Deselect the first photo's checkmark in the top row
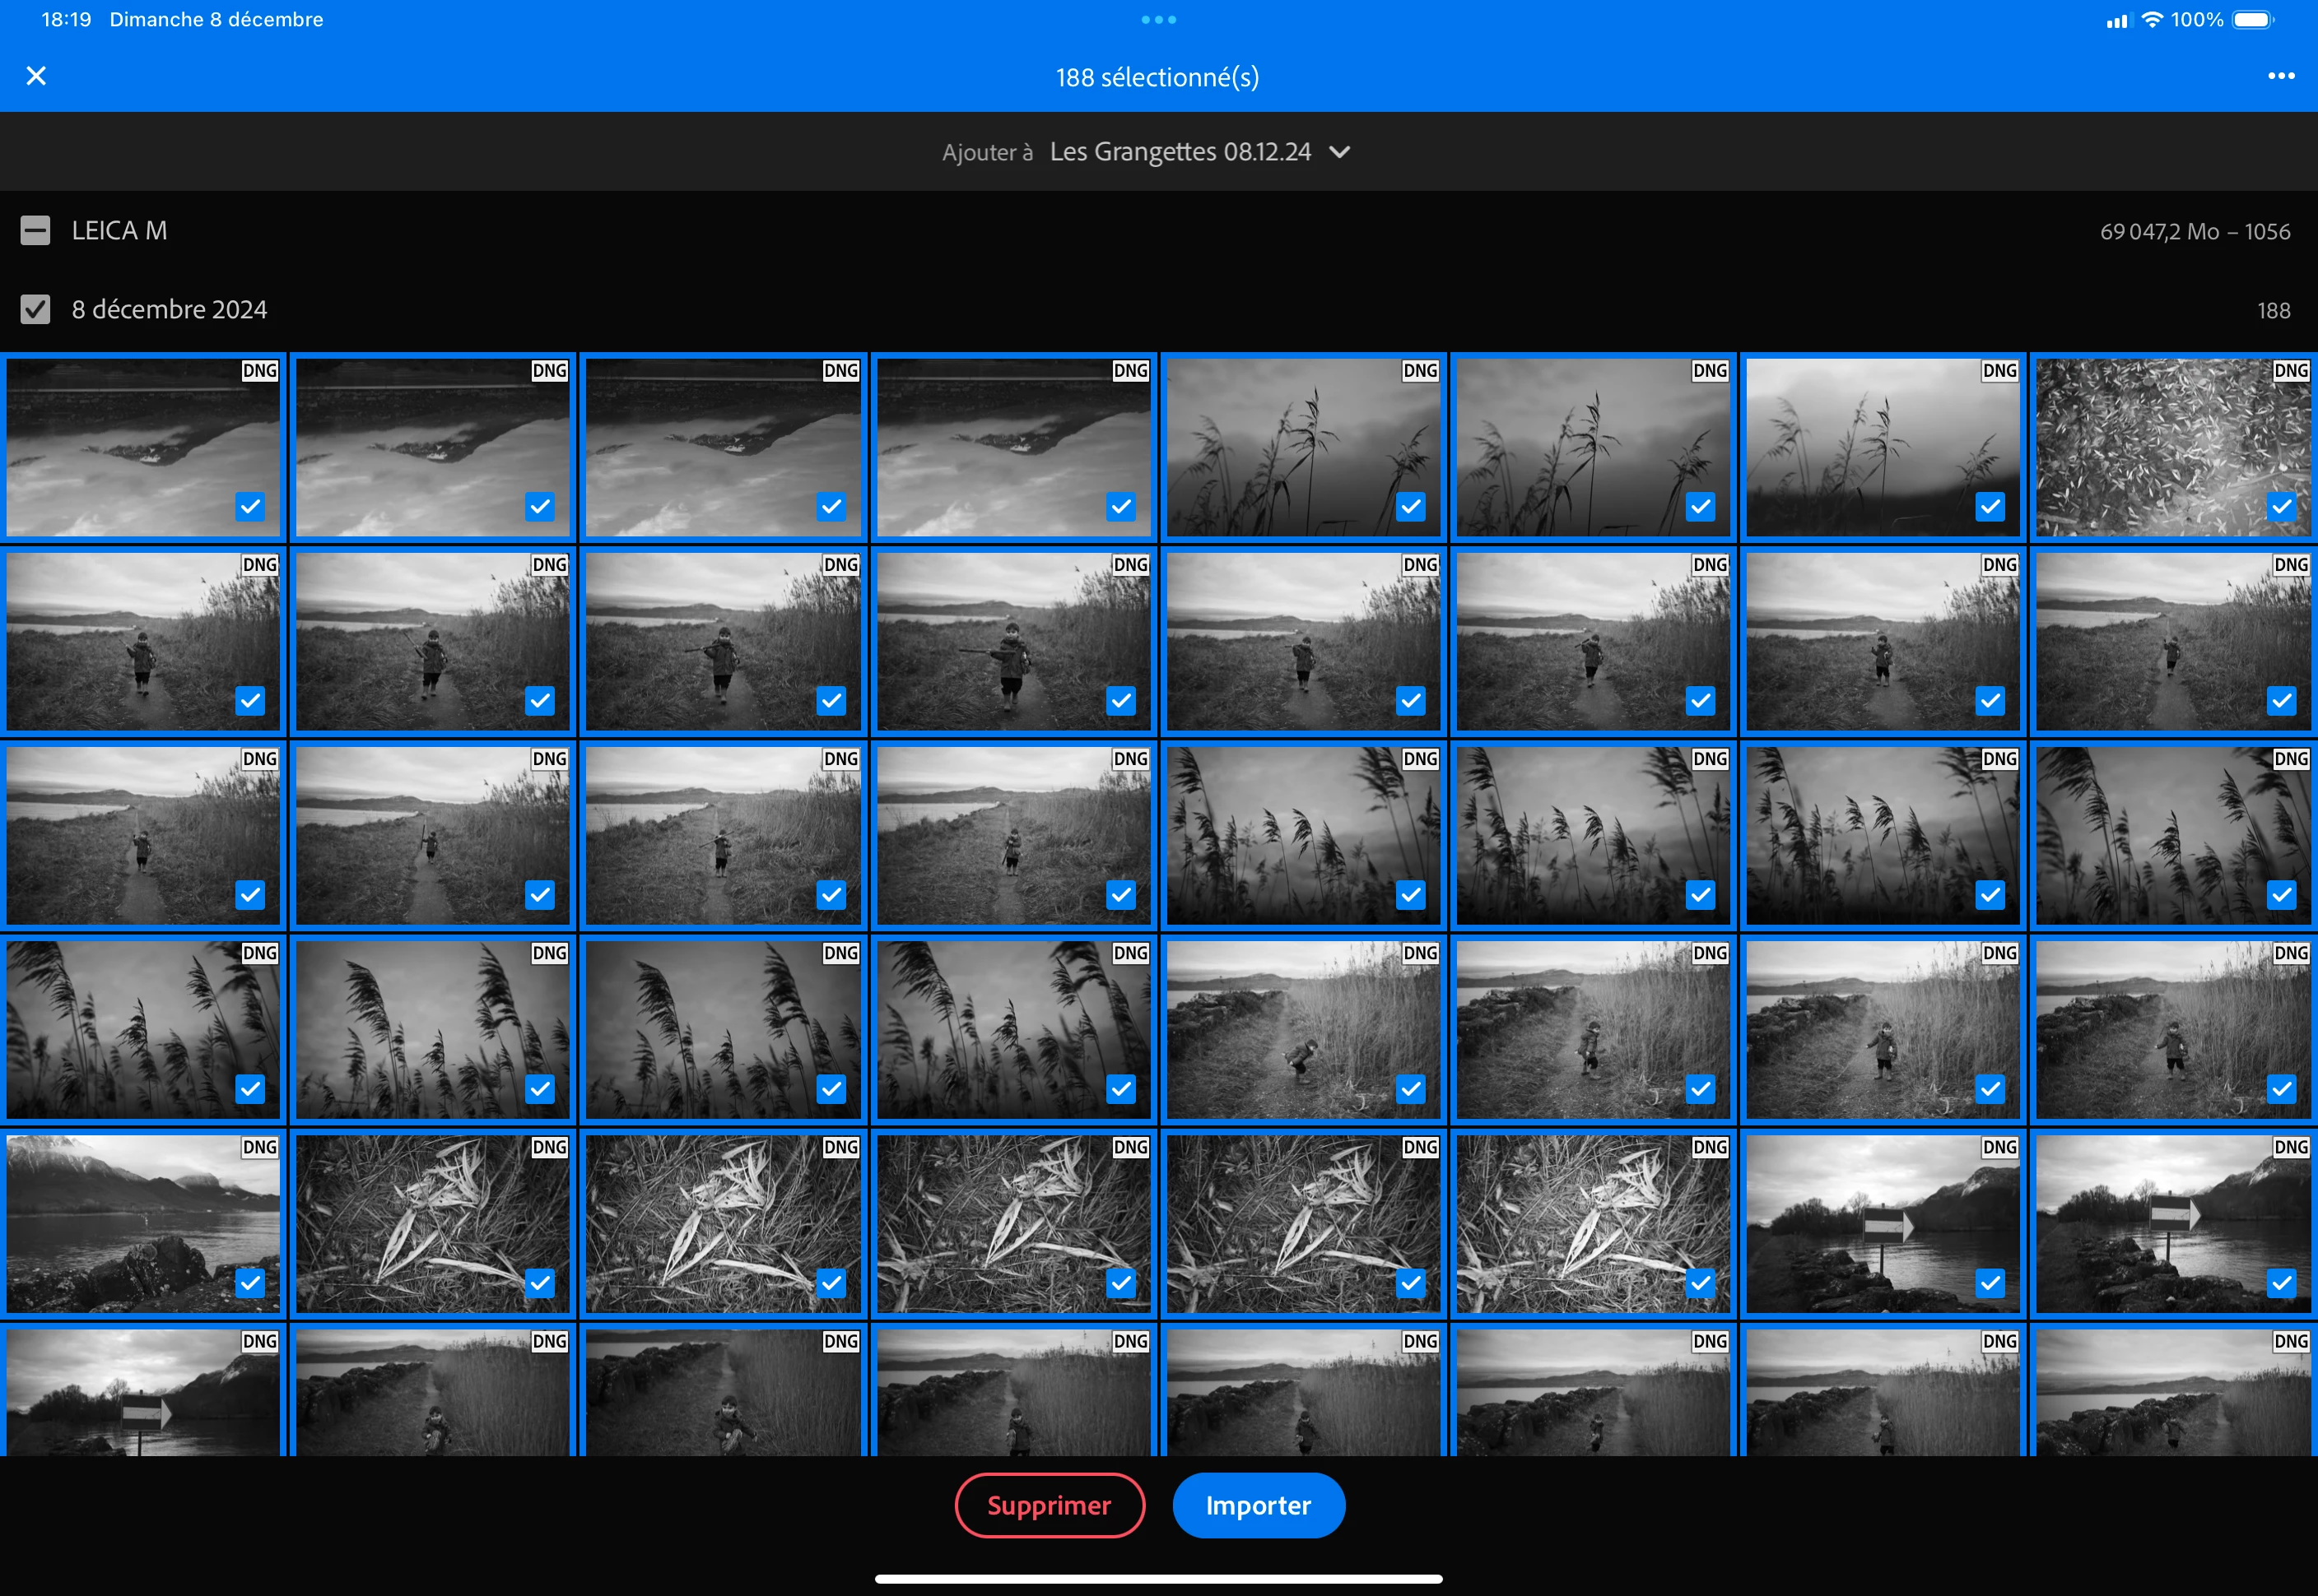The width and height of the screenshot is (2318, 1596). pyautogui.click(x=250, y=507)
